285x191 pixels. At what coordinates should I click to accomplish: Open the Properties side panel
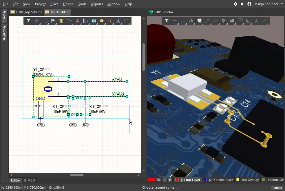click(x=5, y=33)
